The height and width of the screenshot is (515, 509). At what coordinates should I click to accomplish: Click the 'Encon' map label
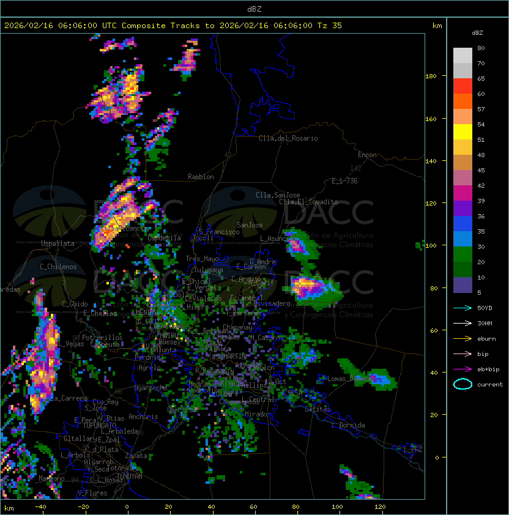(367, 155)
